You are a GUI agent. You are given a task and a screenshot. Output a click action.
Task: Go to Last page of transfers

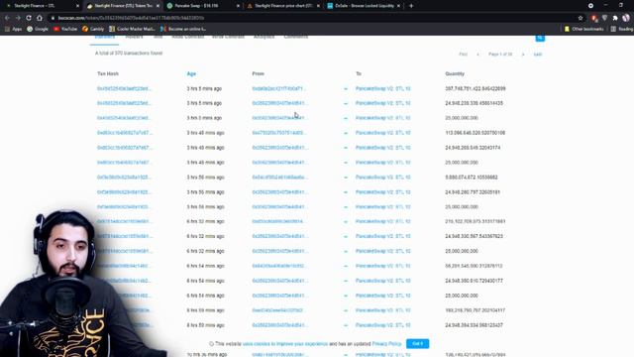click(x=537, y=55)
